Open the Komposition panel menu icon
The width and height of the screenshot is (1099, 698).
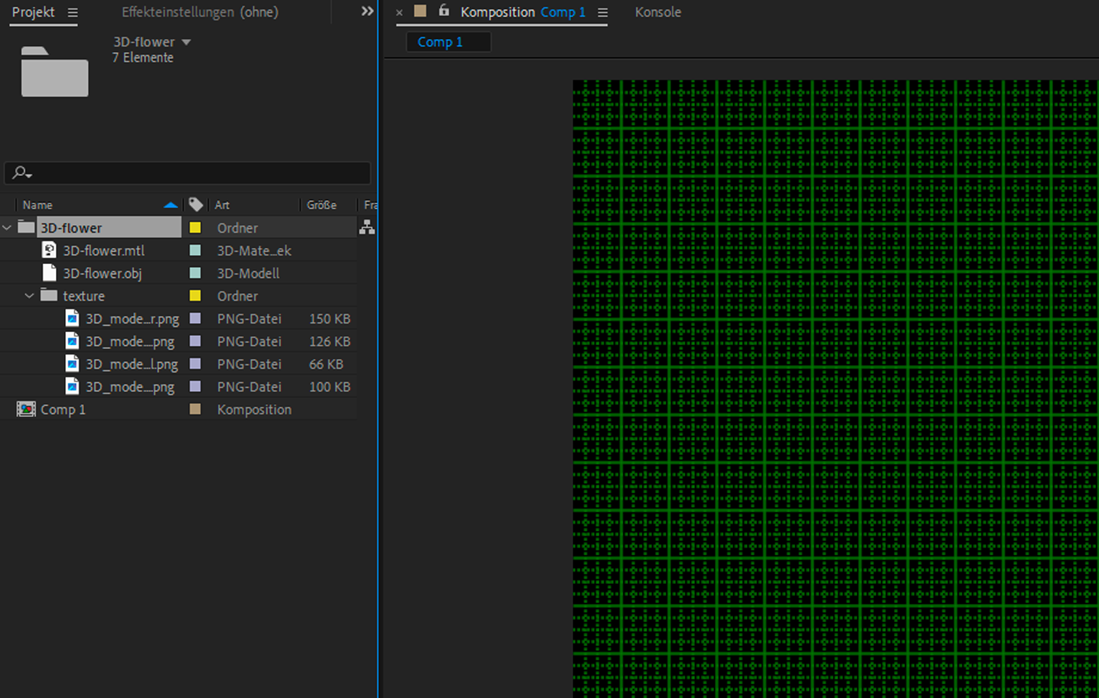(602, 12)
